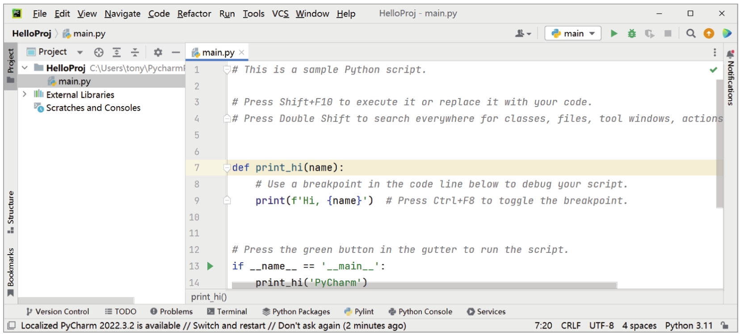Open the Refactor menu

pos(194,14)
